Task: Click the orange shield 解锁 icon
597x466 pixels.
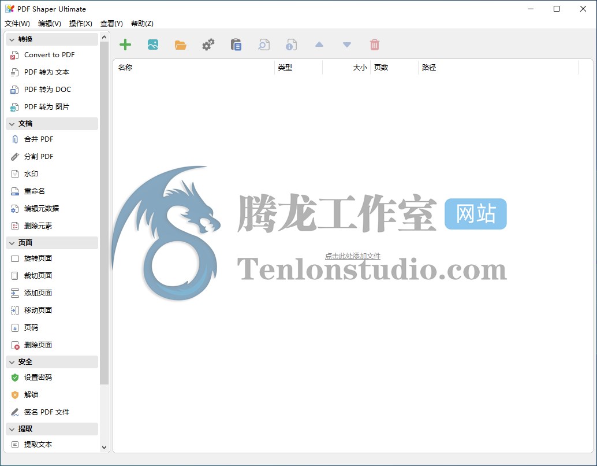Action: point(15,395)
